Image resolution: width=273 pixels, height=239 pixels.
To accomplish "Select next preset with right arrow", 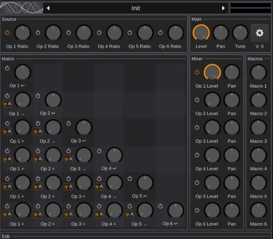I will (223, 8).
